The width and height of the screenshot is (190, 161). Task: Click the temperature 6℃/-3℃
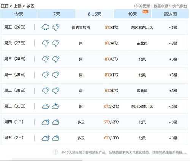click(x=111, y=138)
